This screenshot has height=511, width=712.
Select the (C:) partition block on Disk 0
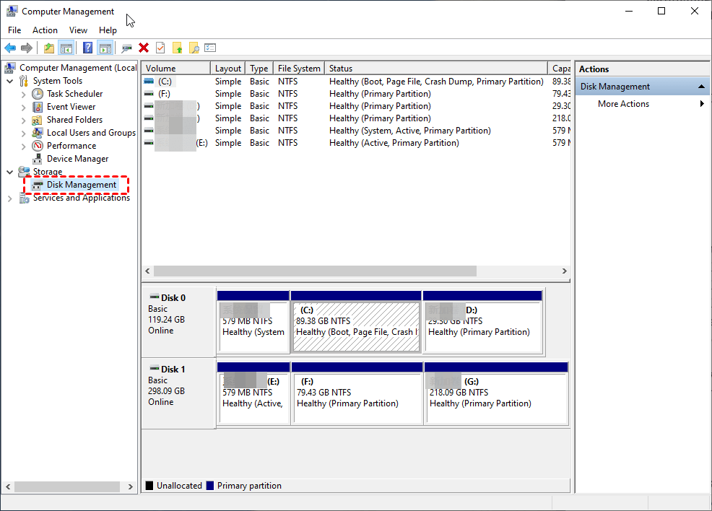(x=356, y=326)
